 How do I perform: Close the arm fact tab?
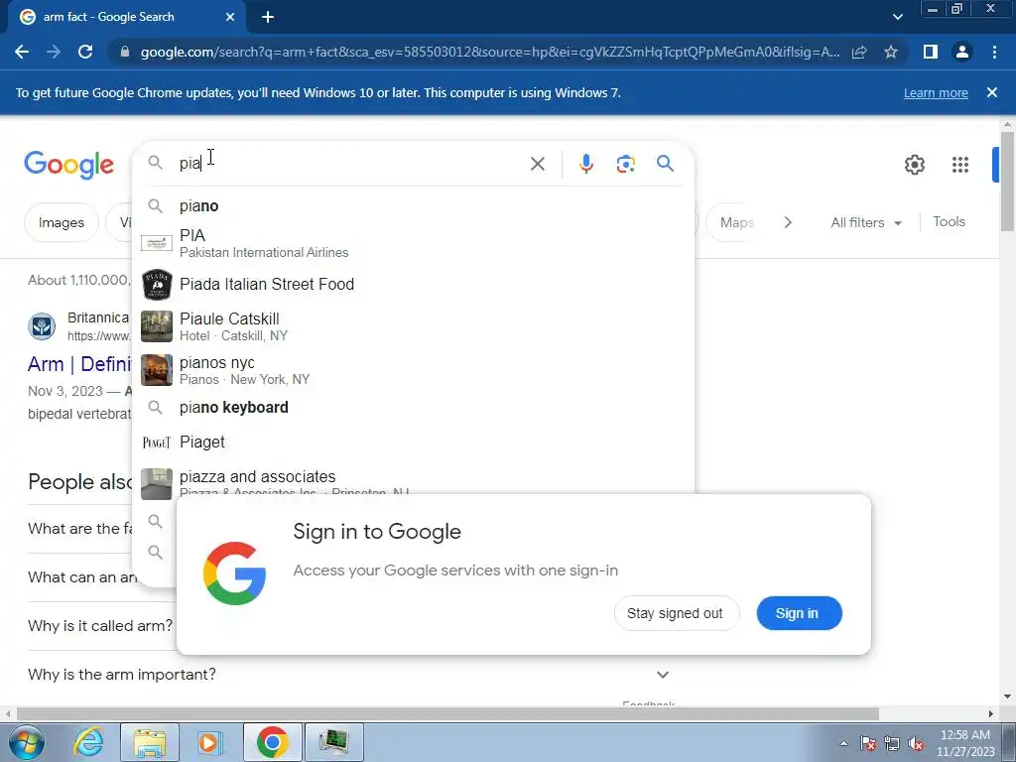230,18
